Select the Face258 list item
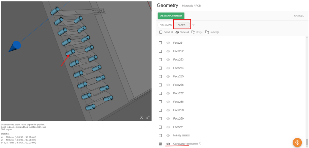 [x=178, y=102]
